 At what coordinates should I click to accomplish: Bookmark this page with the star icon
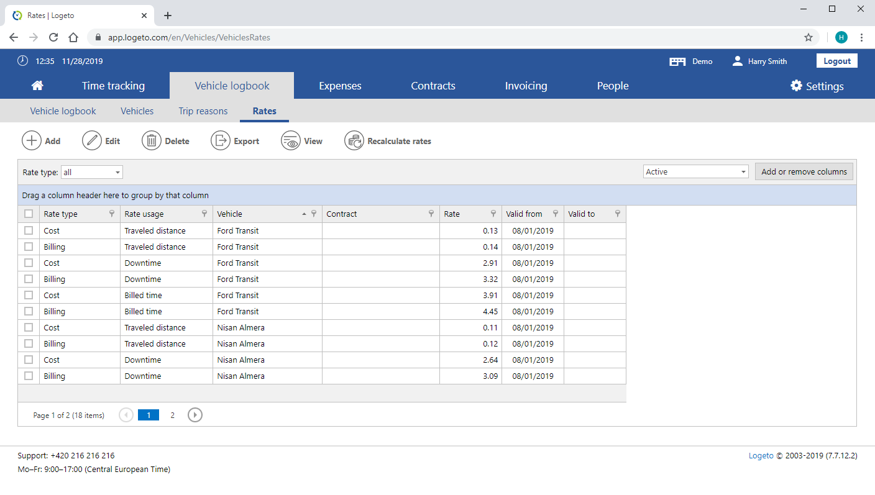point(809,37)
